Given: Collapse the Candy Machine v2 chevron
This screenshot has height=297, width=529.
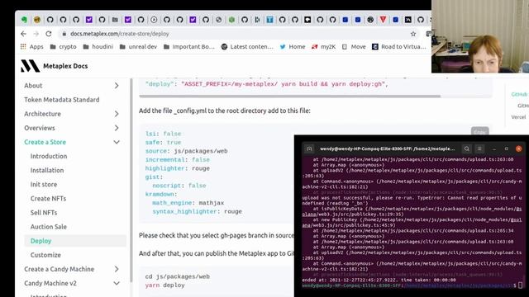Looking at the screenshot, I should point(117,283).
